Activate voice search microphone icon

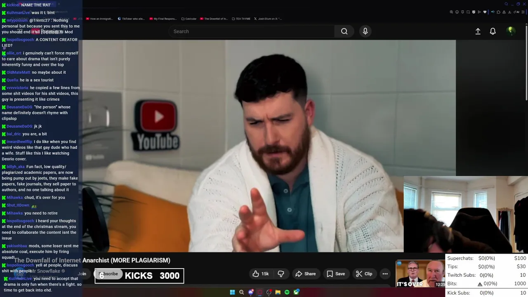pyautogui.click(x=365, y=31)
